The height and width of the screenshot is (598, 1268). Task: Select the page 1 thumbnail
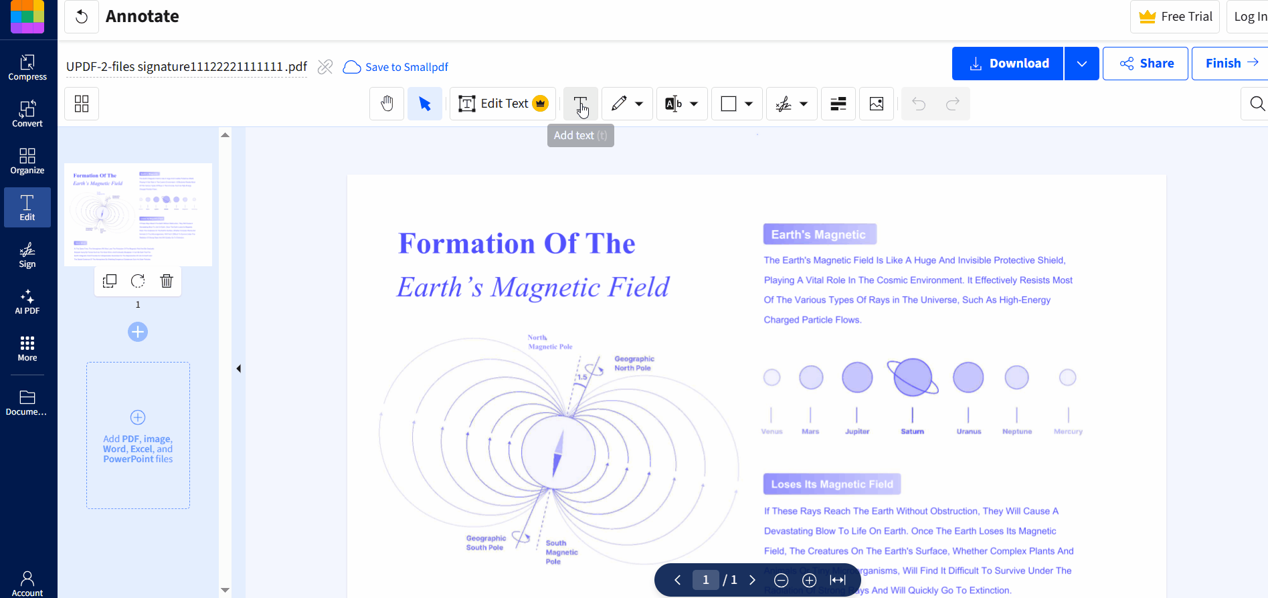tap(138, 215)
